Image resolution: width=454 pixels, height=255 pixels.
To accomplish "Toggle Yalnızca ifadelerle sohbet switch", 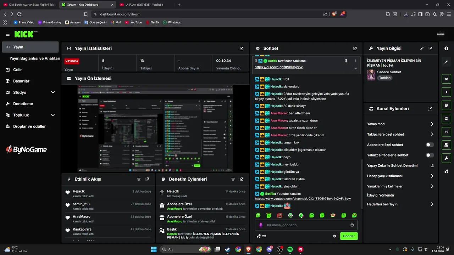I will (430, 155).
